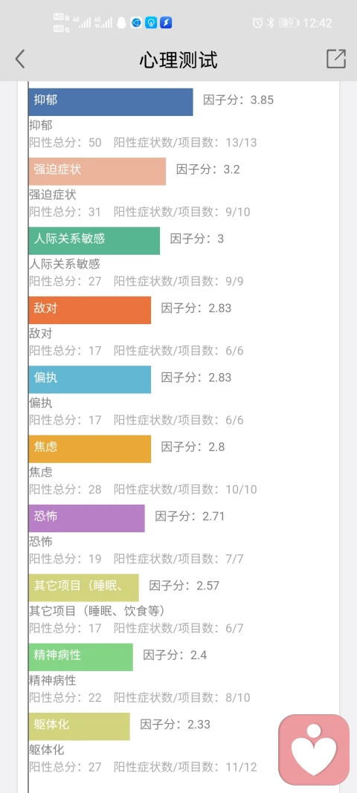Select the green 人际关系敏感 bar
The height and width of the screenshot is (793, 357).
pos(94,241)
